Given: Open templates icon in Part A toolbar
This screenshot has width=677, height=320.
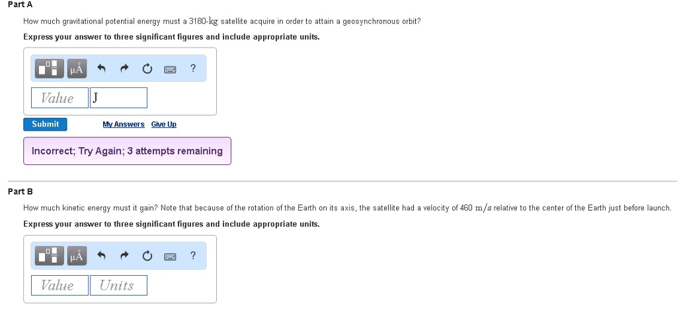Looking at the screenshot, I should (49, 69).
